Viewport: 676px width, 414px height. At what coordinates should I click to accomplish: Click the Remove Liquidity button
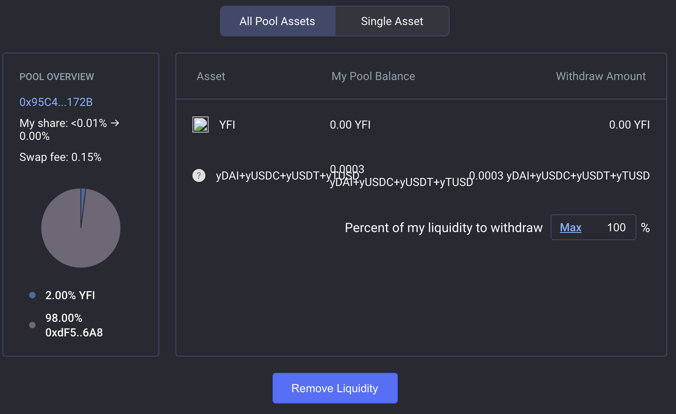click(335, 388)
